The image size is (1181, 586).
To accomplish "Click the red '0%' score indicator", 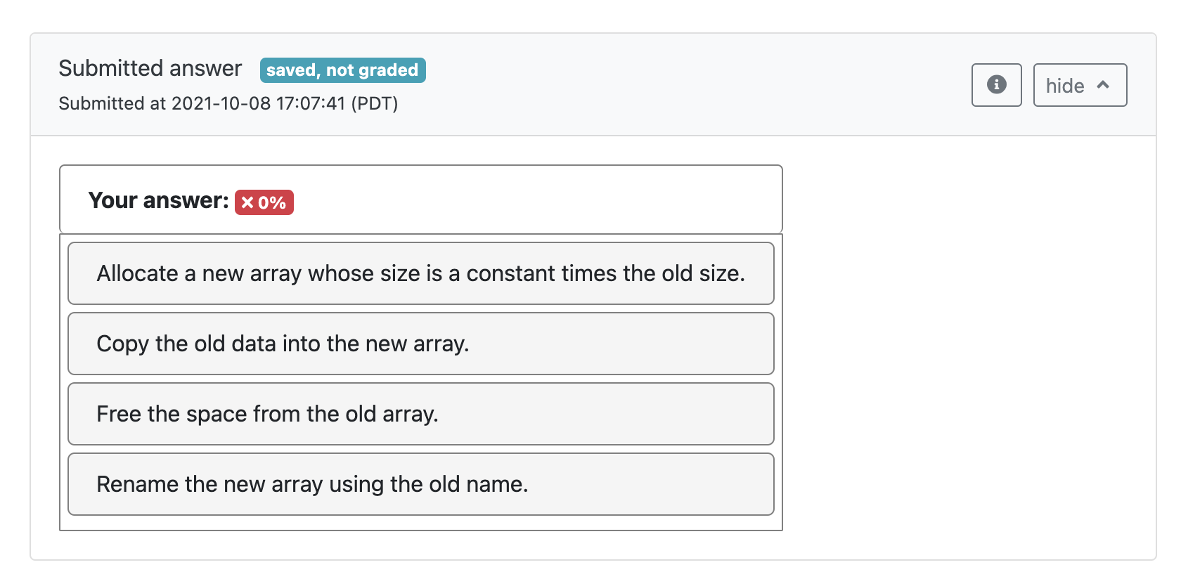I will (x=264, y=202).
